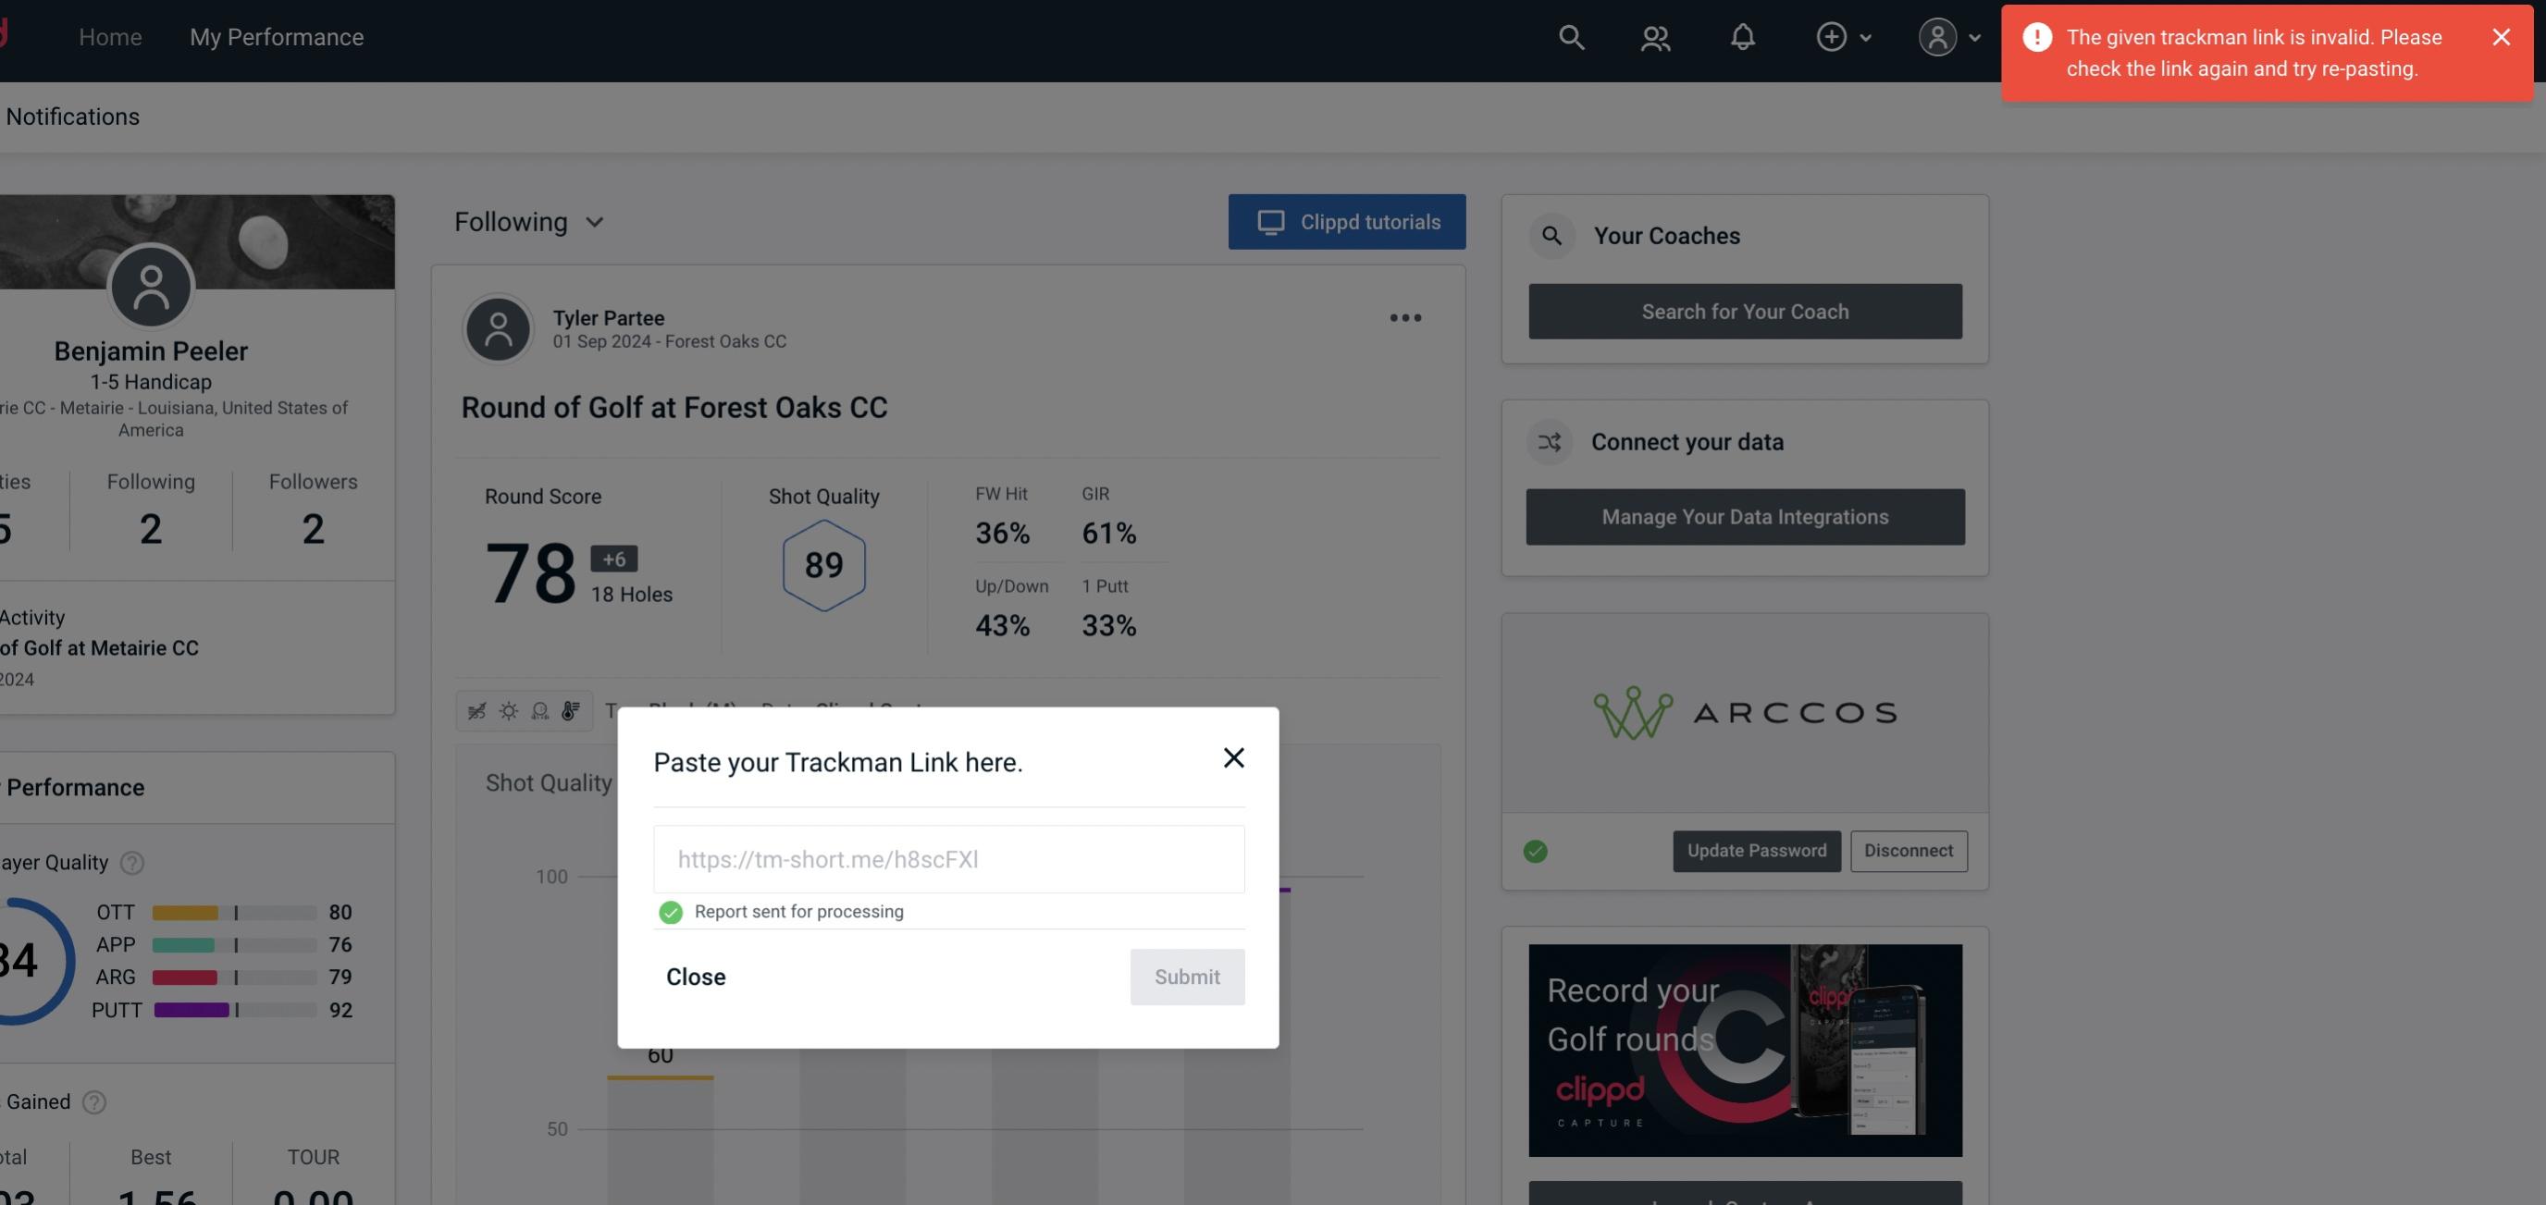
Task: Expand the three-dot options menu on Tyler Partee post
Action: pos(1406,318)
